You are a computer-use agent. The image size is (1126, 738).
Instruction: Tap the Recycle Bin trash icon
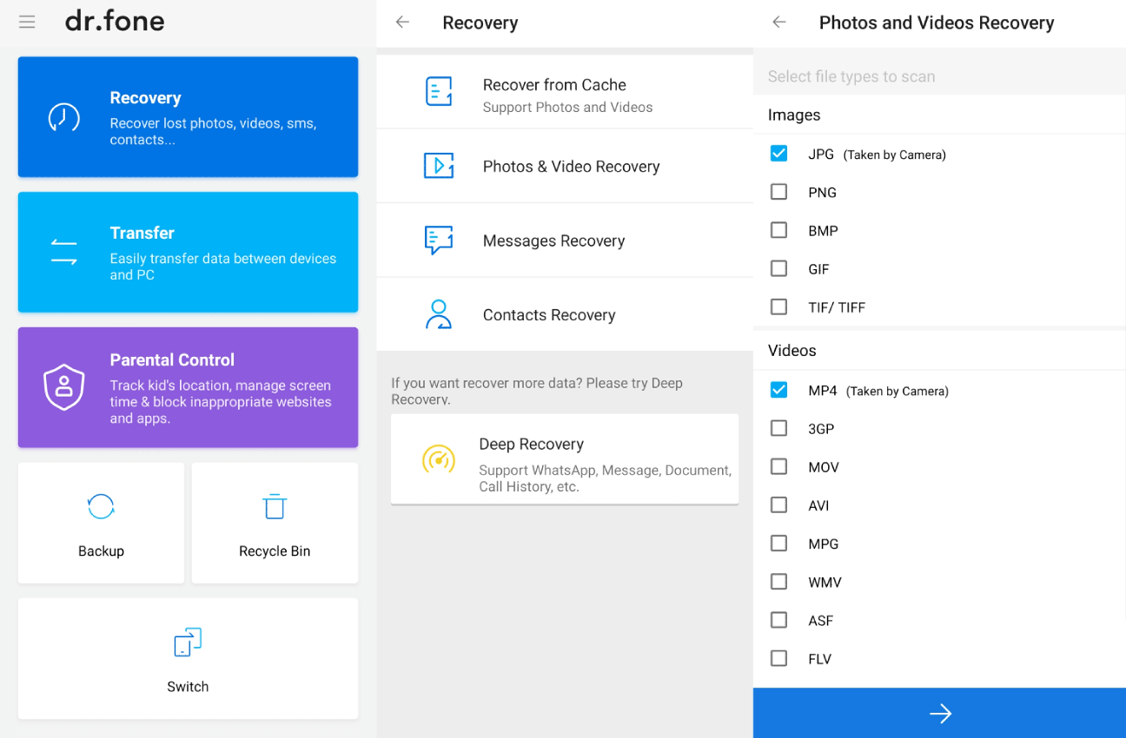pyautogui.click(x=275, y=506)
